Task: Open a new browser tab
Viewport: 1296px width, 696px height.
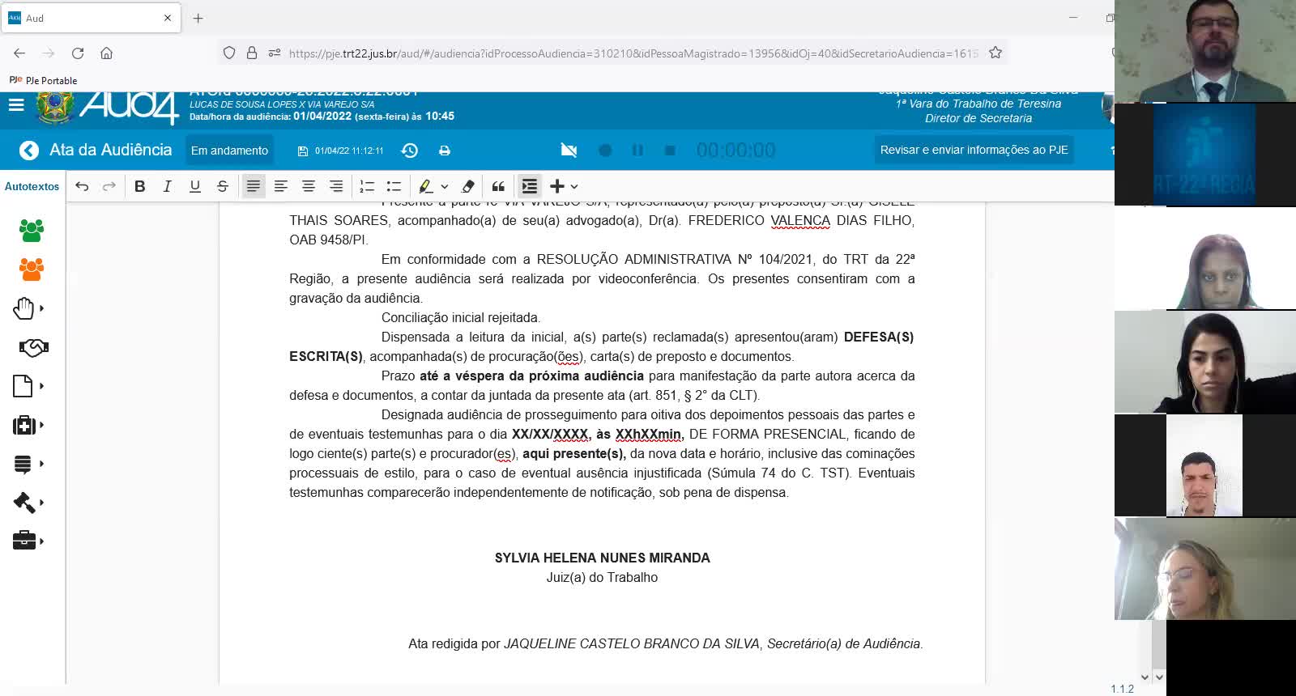Action: (x=198, y=18)
